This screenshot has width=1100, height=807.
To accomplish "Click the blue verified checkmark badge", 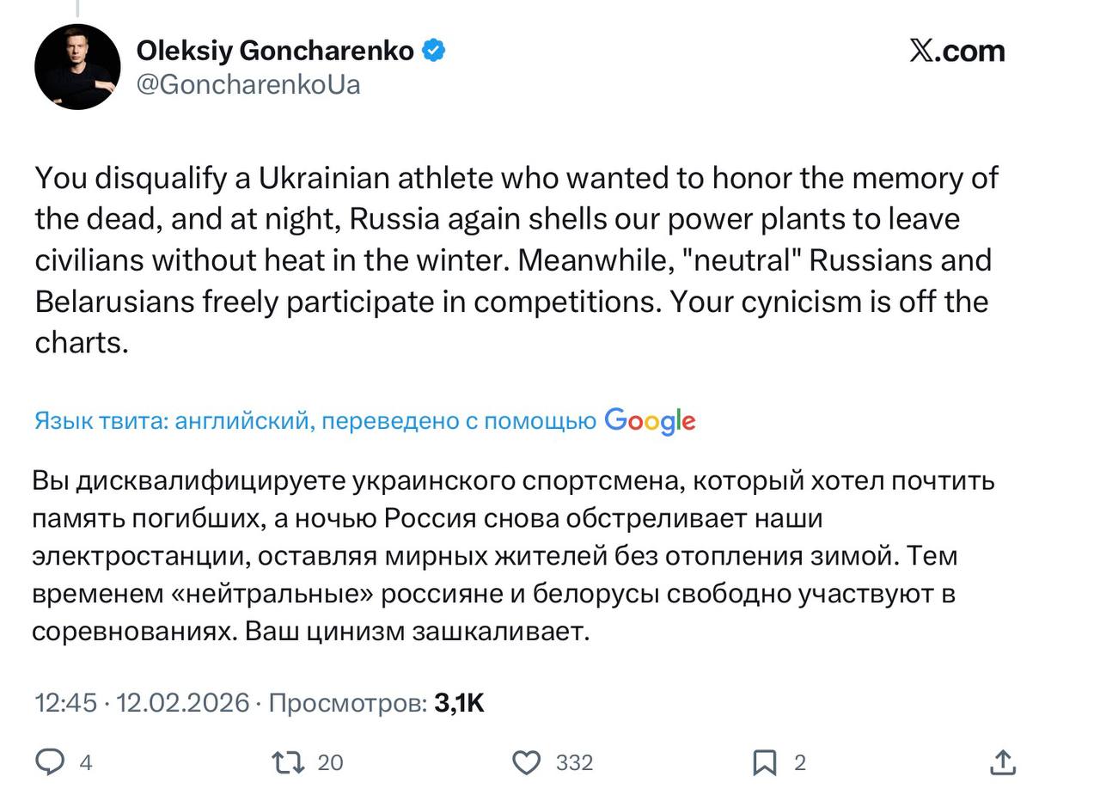I will [433, 51].
